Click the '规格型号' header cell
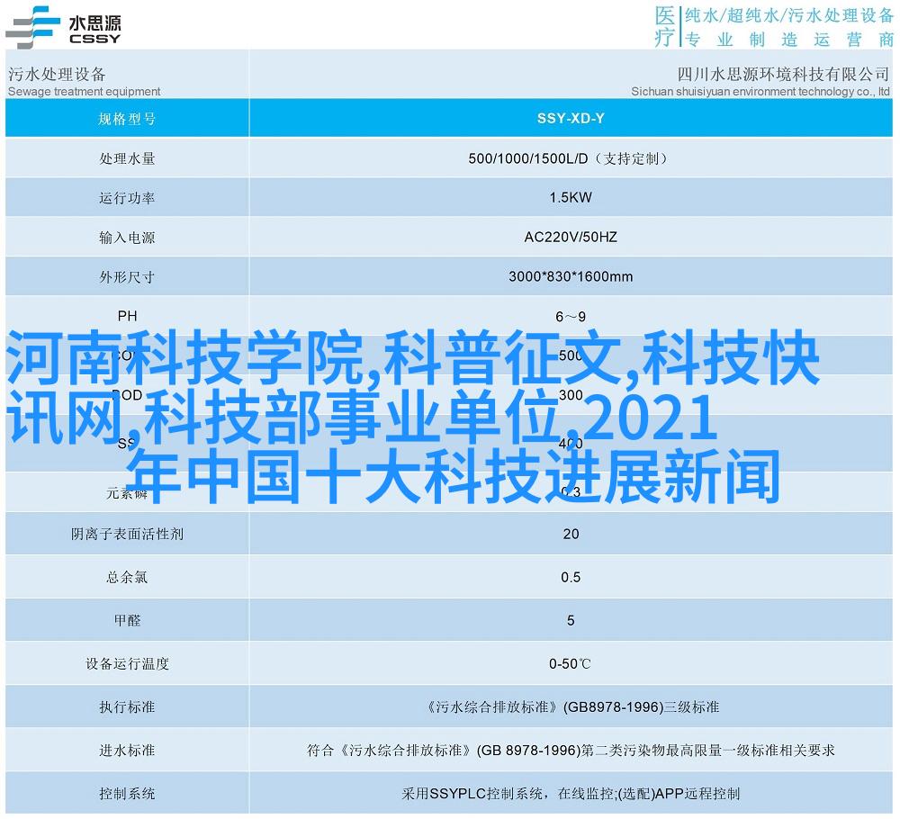Screen dimensions: 900x819 [x=127, y=119]
